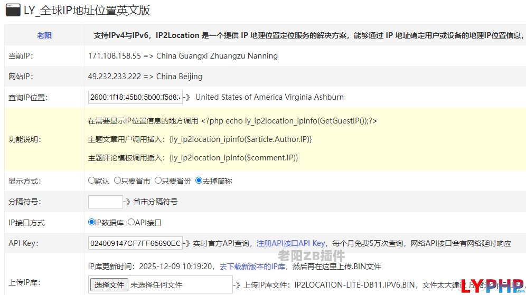Select the 只要省市 radio option
The height and width of the screenshot is (295, 526).
[117, 180]
